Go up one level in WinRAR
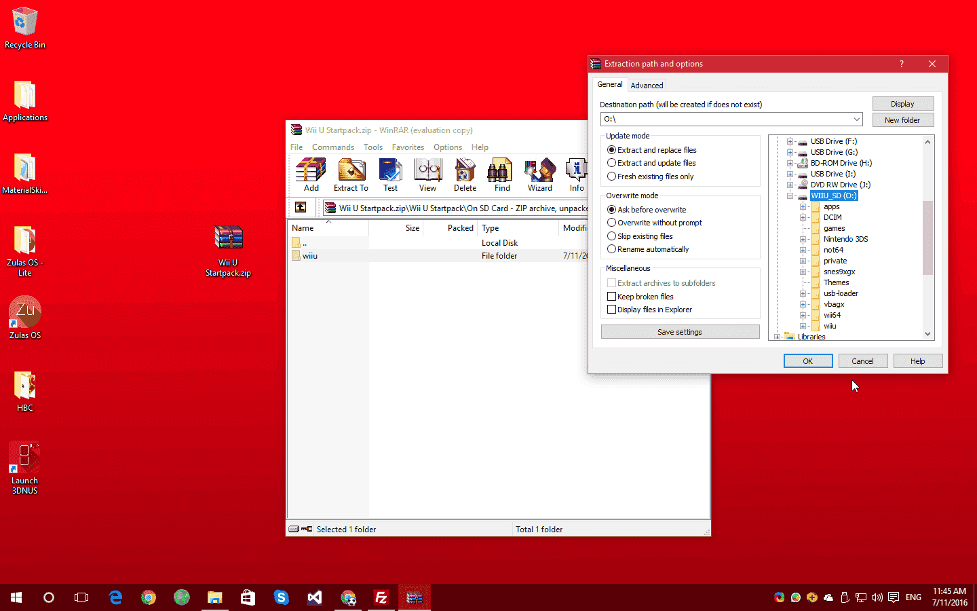 [301, 208]
